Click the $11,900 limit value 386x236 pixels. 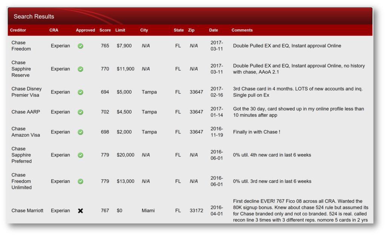pos(126,69)
